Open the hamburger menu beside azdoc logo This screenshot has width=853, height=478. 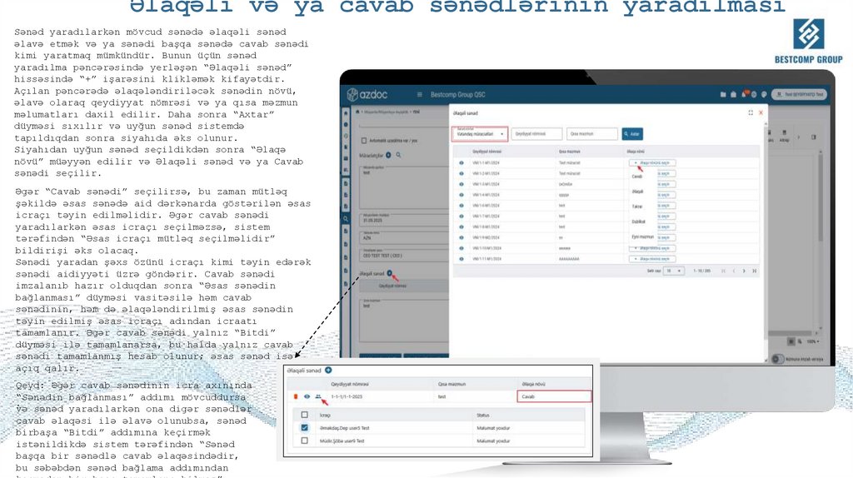tap(420, 95)
